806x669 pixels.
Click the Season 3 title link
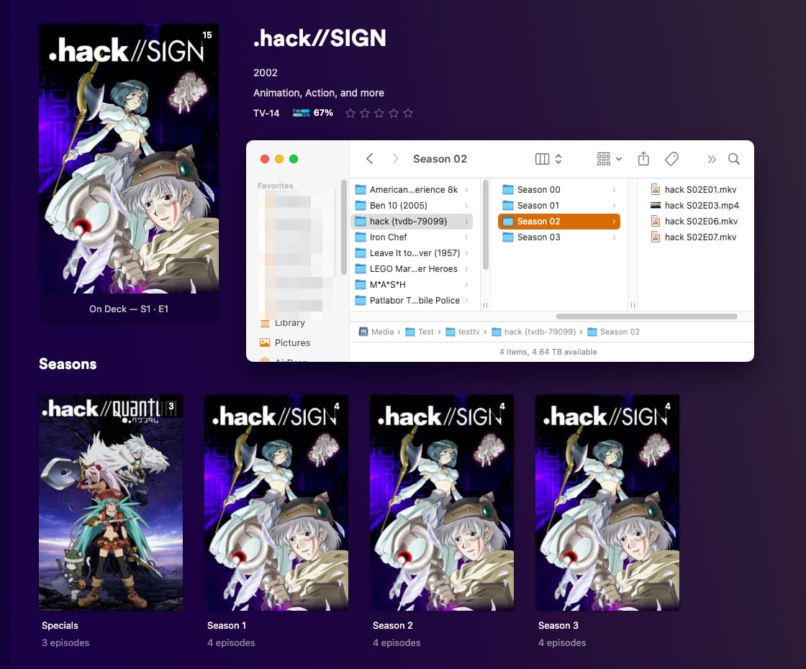[558, 625]
